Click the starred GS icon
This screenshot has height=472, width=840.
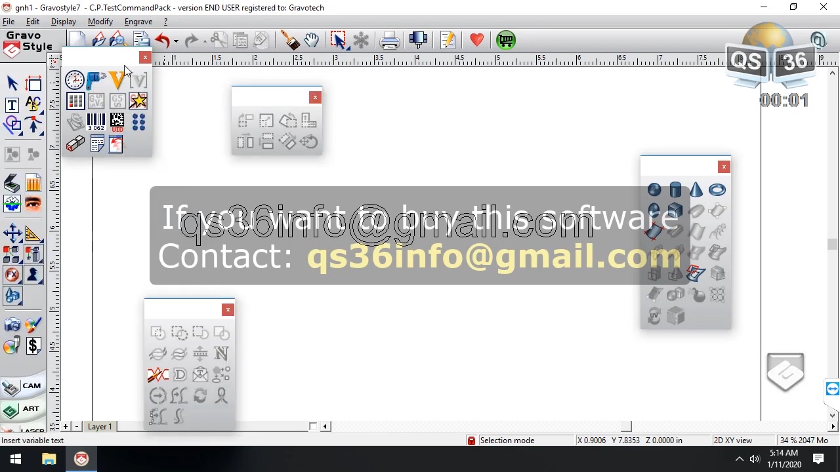coord(138,101)
